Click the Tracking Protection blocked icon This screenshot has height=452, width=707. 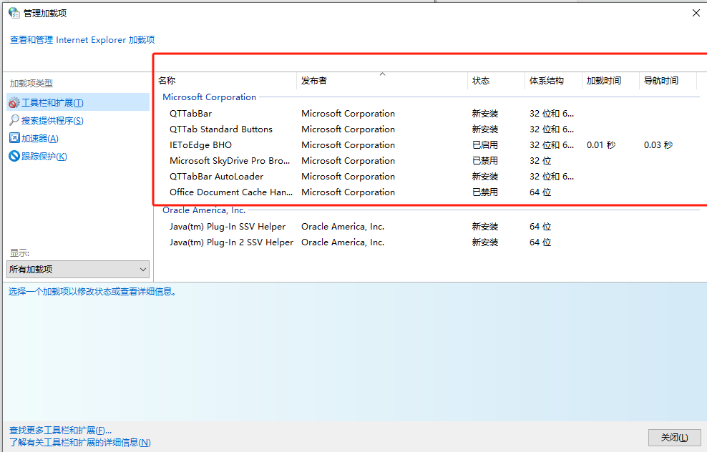pyautogui.click(x=14, y=156)
